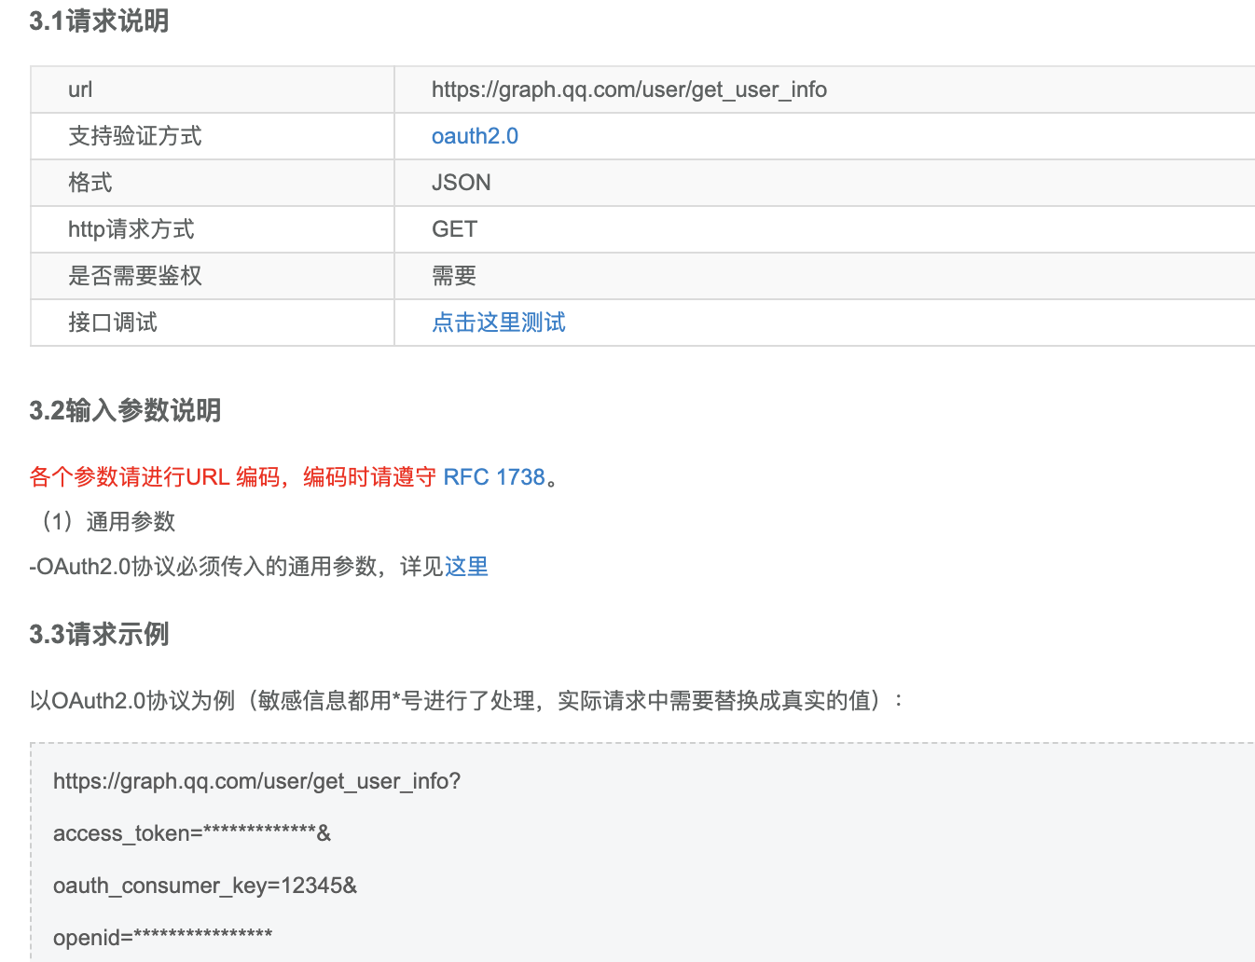Image resolution: width=1255 pixels, height=962 pixels.
Task: Click the GET request method cell
Action: 824,229
